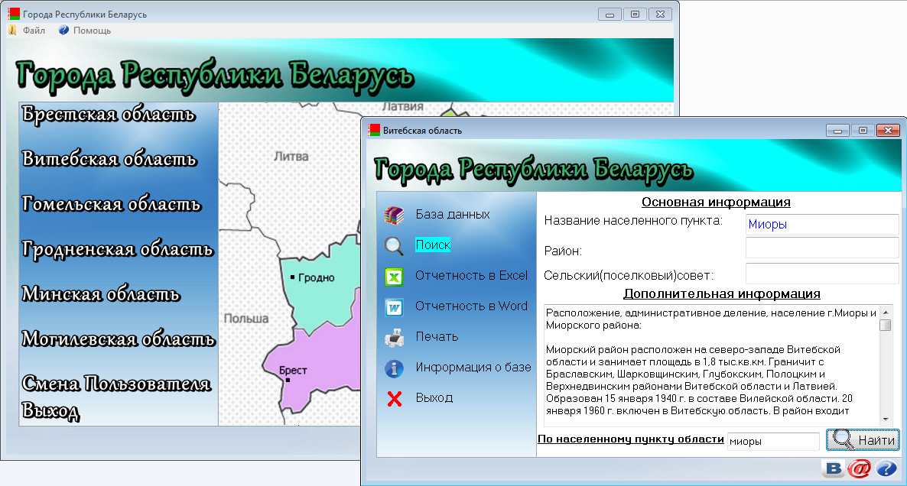Viewport: 907px width, 486px height.
Task: Click the name field containing Миоры
Action: click(821, 224)
